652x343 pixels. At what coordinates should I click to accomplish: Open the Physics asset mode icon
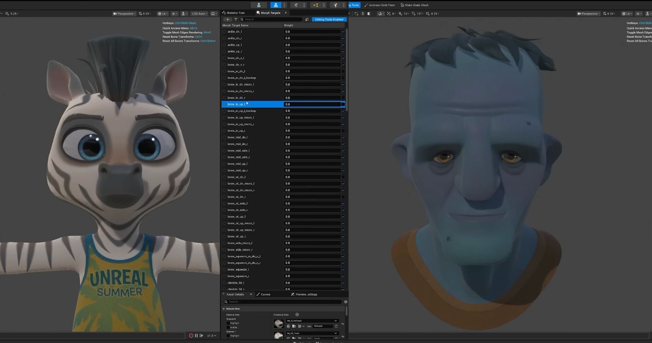336,5
